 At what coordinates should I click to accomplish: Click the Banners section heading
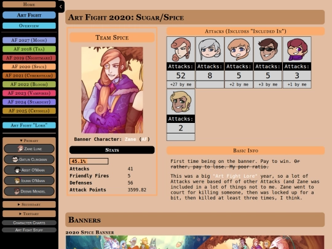(195, 219)
